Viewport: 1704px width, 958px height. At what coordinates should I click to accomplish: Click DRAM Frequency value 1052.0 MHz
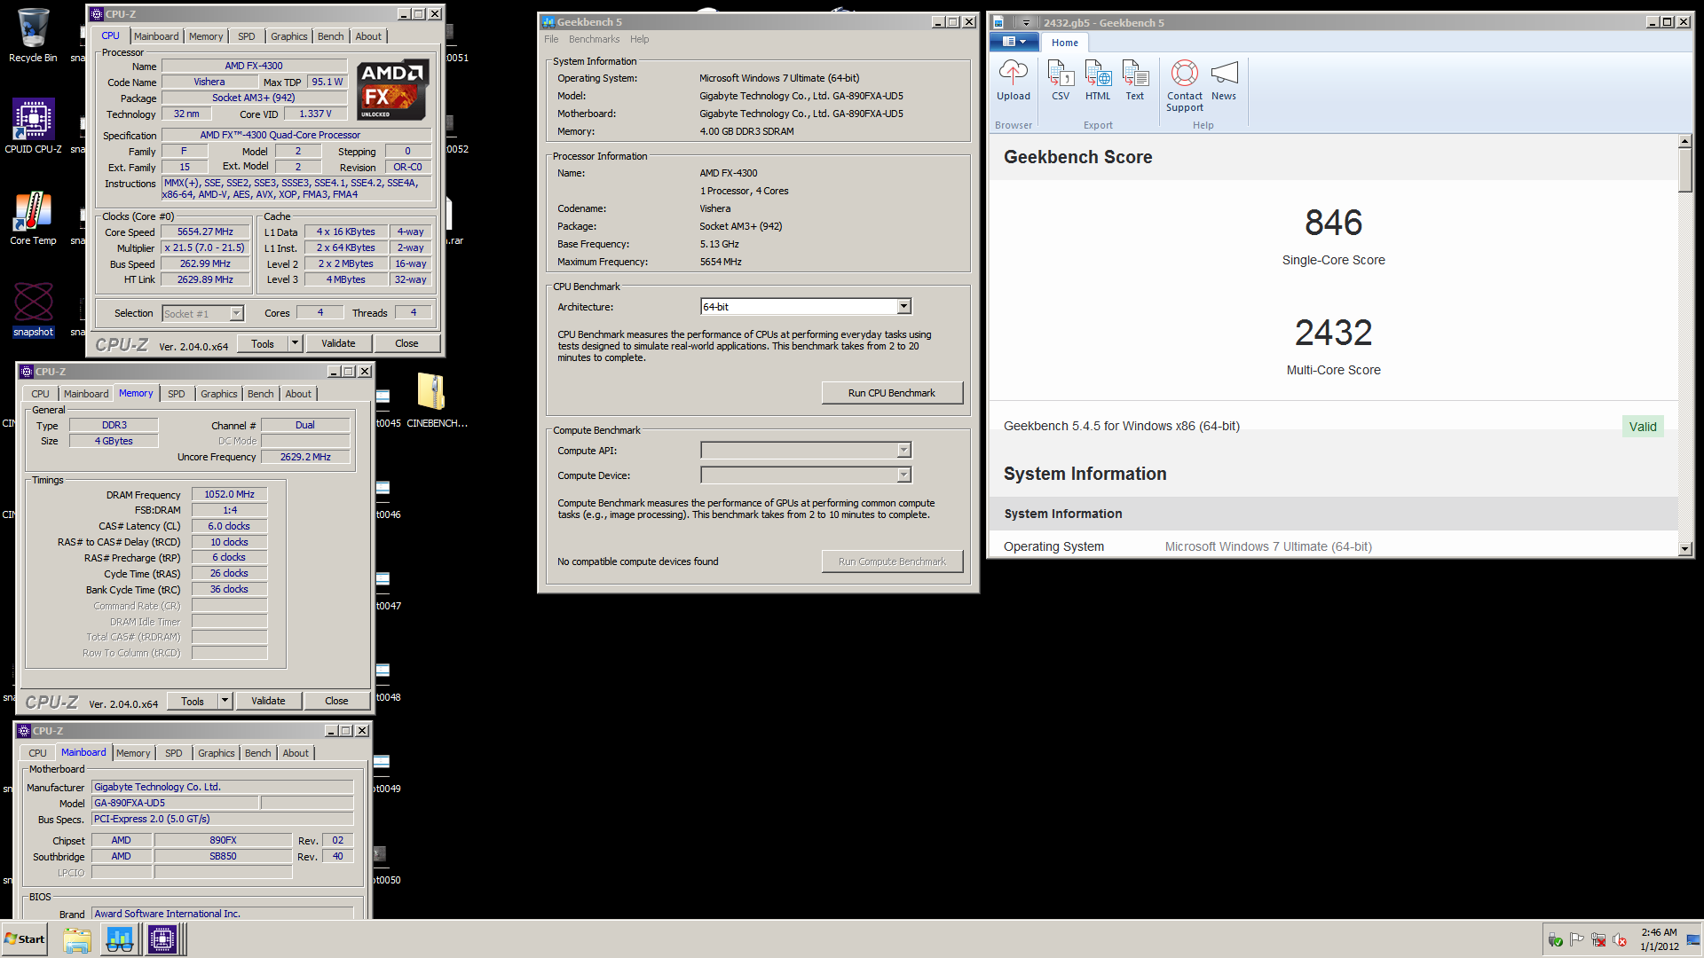229,494
